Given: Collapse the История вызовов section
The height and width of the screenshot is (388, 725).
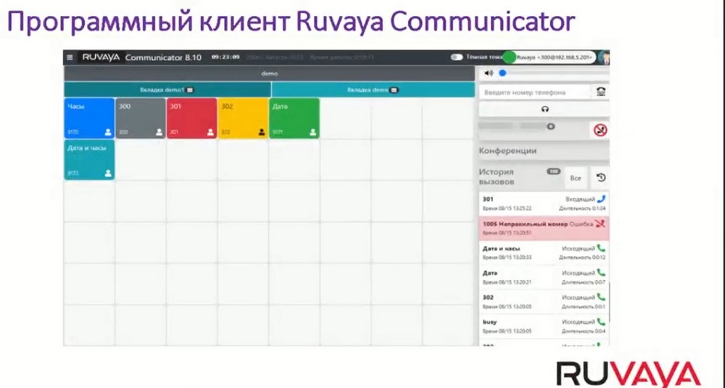Looking at the screenshot, I should (x=496, y=177).
